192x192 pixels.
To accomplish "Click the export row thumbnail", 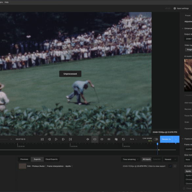I will (x=23, y=166).
